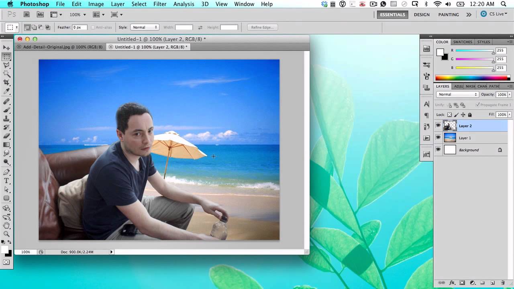514x289 pixels.
Task: Select the Type tool
Action: pyautogui.click(x=6, y=181)
